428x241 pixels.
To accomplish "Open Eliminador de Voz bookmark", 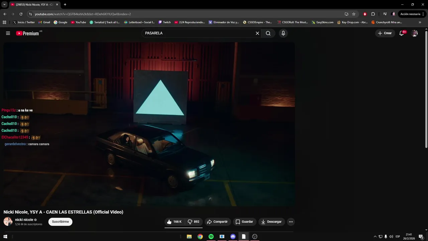I will [x=224, y=22].
